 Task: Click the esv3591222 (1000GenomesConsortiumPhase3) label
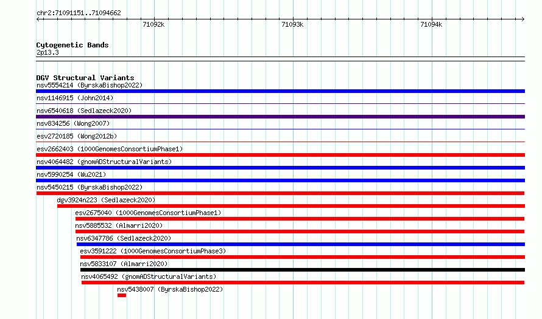click(x=153, y=251)
